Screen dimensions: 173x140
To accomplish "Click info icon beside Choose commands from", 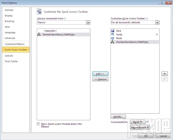I will coord(65,19).
